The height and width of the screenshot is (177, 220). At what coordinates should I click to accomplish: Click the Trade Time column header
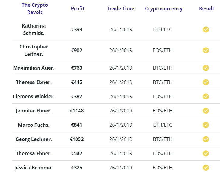click(x=121, y=8)
